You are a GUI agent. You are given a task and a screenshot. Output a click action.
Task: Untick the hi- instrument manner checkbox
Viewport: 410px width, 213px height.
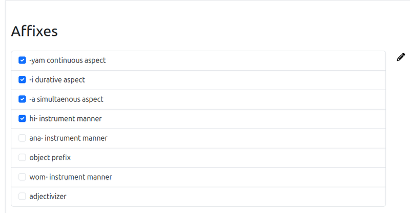(22, 119)
